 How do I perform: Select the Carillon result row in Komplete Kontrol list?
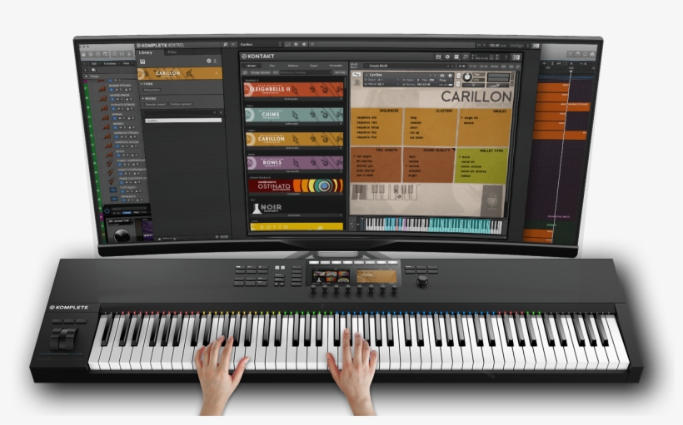click(183, 121)
